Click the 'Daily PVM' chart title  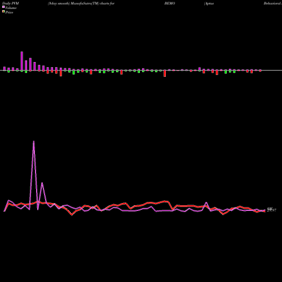[x=11, y=3]
